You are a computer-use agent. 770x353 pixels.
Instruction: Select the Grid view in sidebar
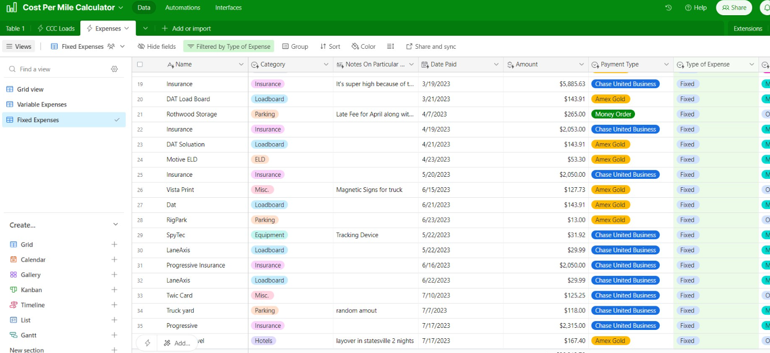point(64,90)
